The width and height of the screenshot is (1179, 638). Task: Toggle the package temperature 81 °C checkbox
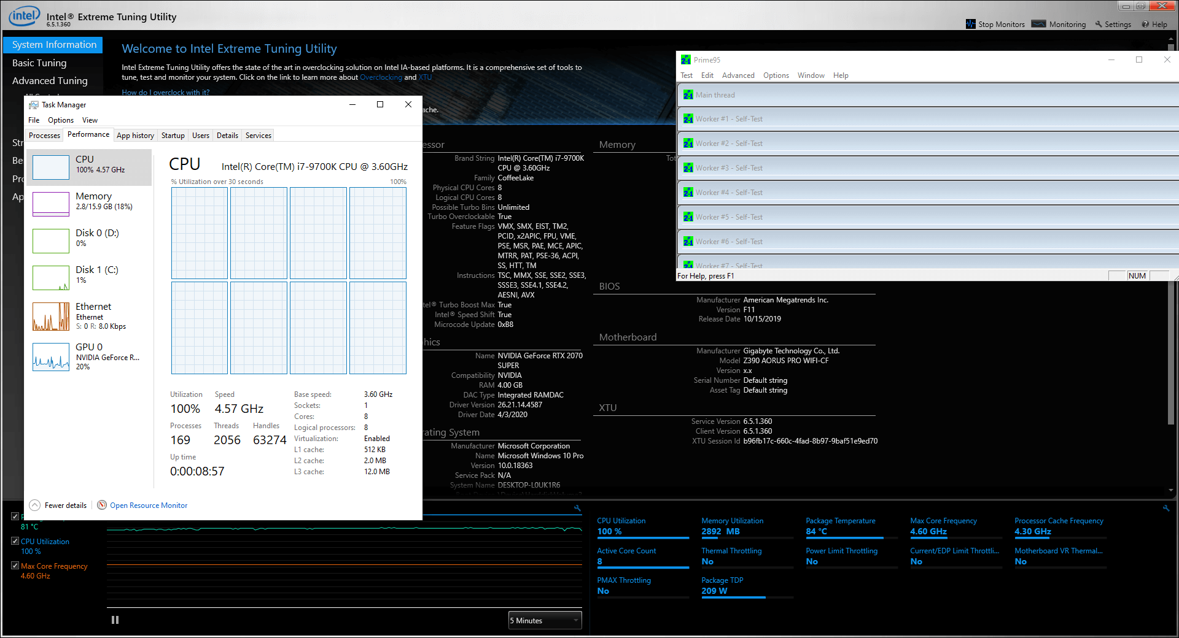coord(15,517)
